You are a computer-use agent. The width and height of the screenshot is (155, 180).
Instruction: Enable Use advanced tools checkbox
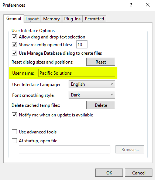point(14,132)
